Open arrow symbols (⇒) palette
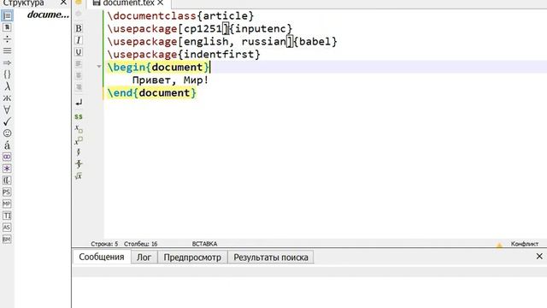This screenshot has width=547, height=308. (x=7, y=62)
